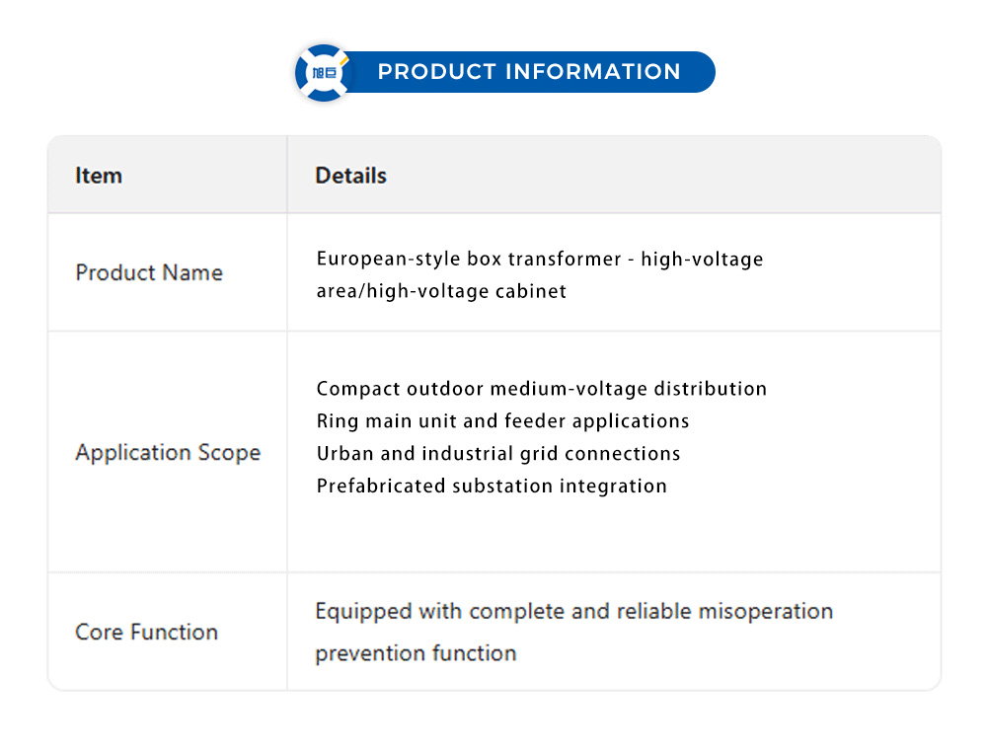The image size is (987, 750).
Task: Click the word 'PRODUCT' in the banner
Action: pos(437,72)
